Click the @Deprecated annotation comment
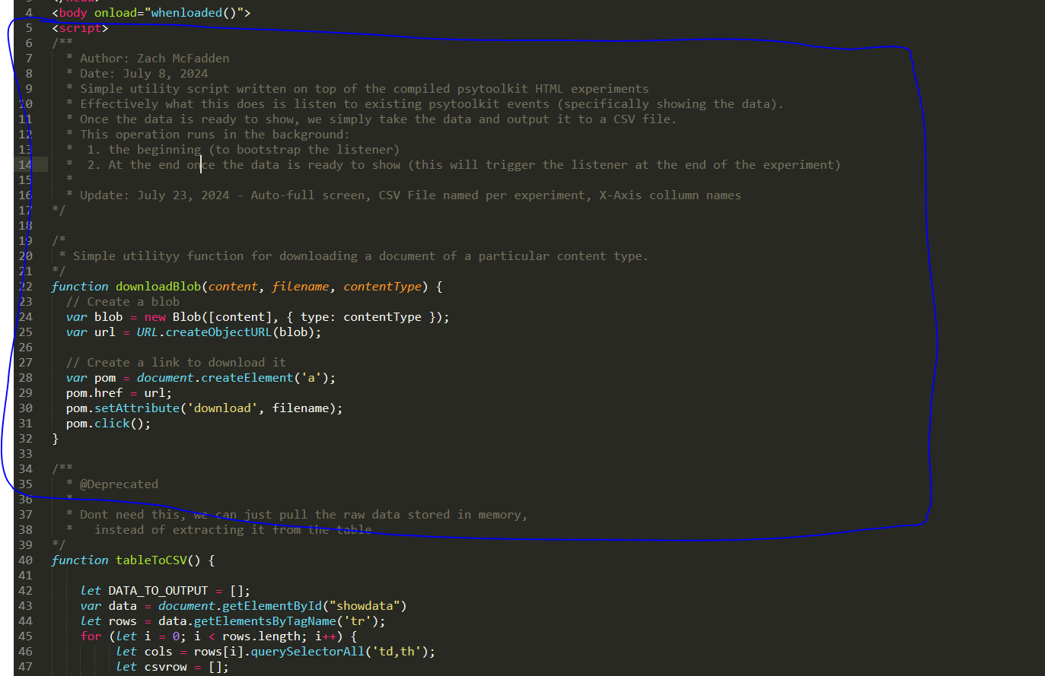Viewport: 1045px width, 676px height. point(119,484)
